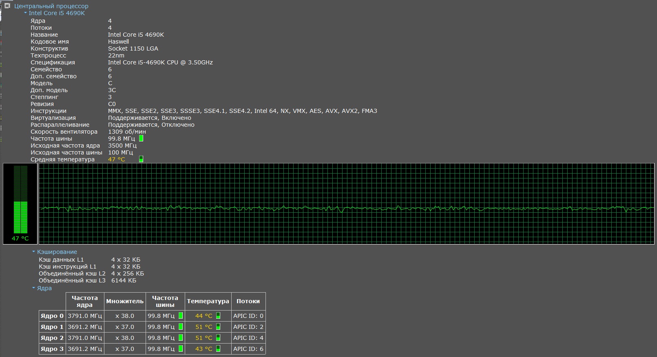Click the Объединённый кэш L3 value 6144 КБ
657x357 pixels.
[x=124, y=280]
